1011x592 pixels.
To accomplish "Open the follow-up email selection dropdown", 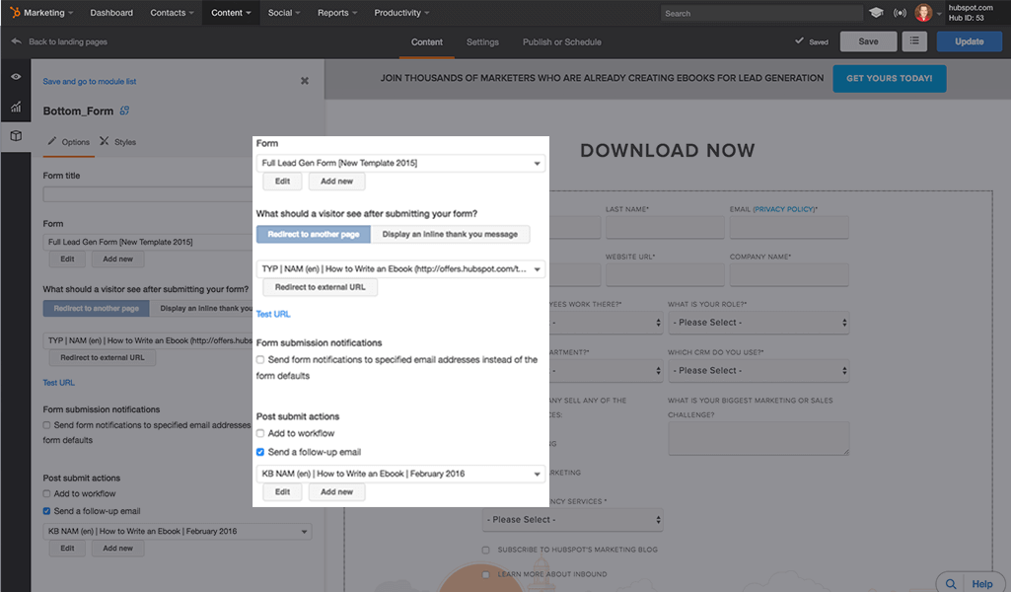I will pyautogui.click(x=399, y=473).
